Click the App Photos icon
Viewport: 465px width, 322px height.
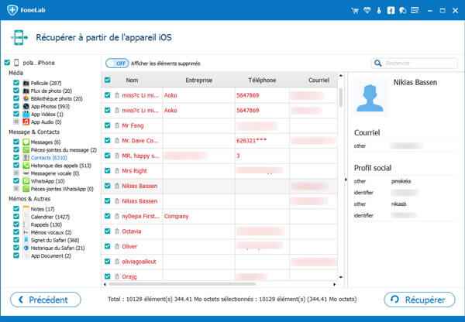pyautogui.click(x=26, y=106)
